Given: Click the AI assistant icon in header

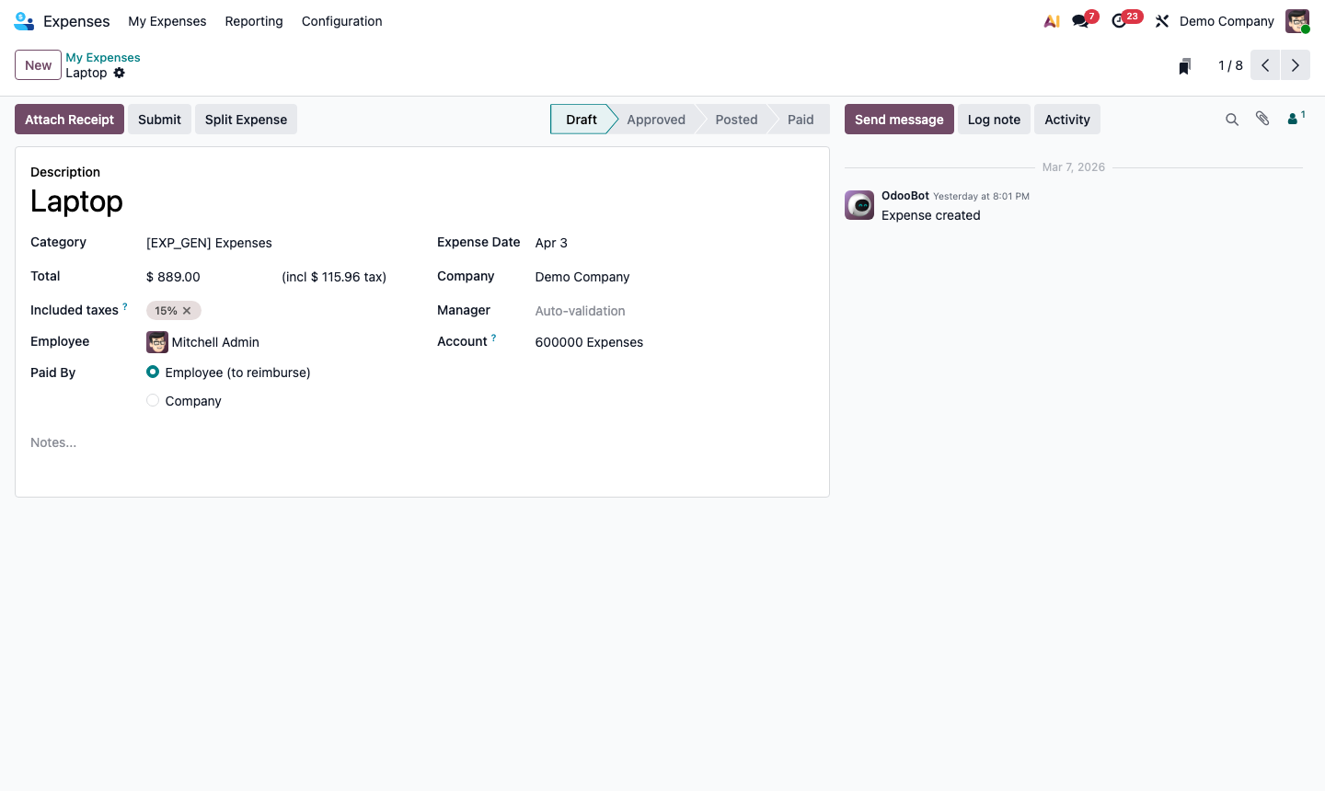Looking at the screenshot, I should (x=1052, y=20).
